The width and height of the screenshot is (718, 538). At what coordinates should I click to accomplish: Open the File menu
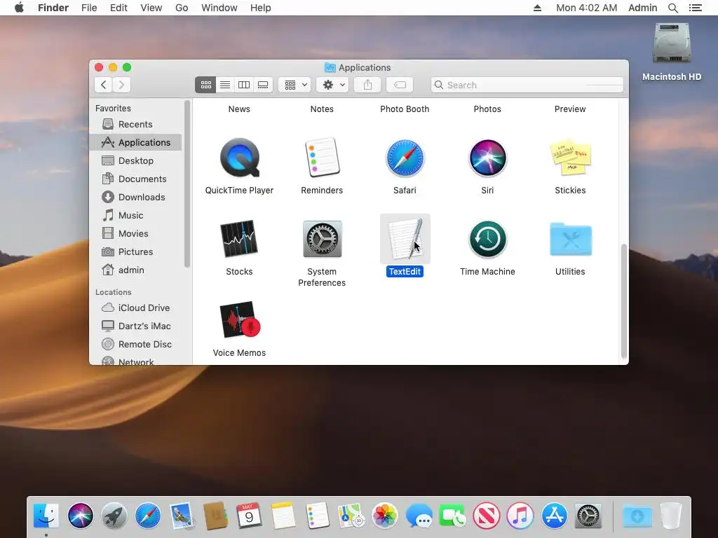pos(89,8)
